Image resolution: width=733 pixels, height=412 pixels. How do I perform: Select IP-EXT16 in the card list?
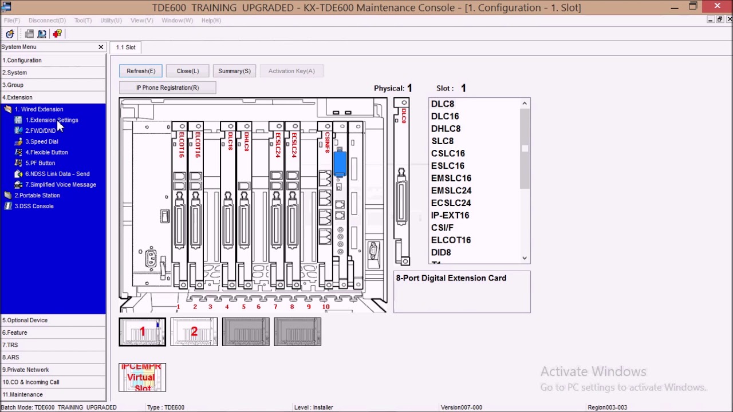(450, 216)
